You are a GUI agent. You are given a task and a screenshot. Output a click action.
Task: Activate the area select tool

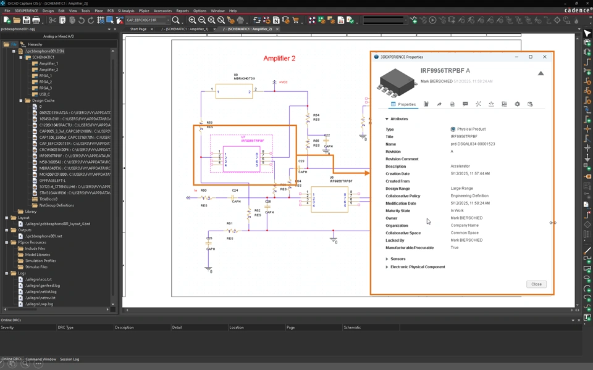(x=110, y=20)
